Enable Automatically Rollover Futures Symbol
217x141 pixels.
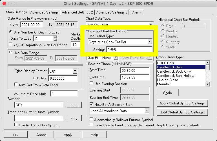91,119
